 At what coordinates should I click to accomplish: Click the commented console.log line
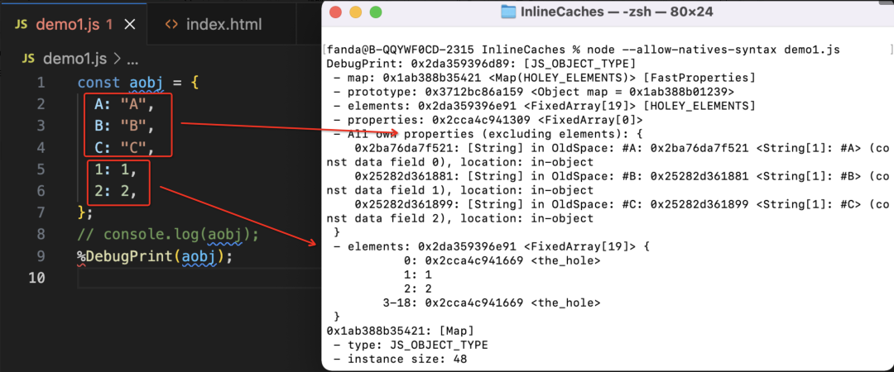coord(168,234)
